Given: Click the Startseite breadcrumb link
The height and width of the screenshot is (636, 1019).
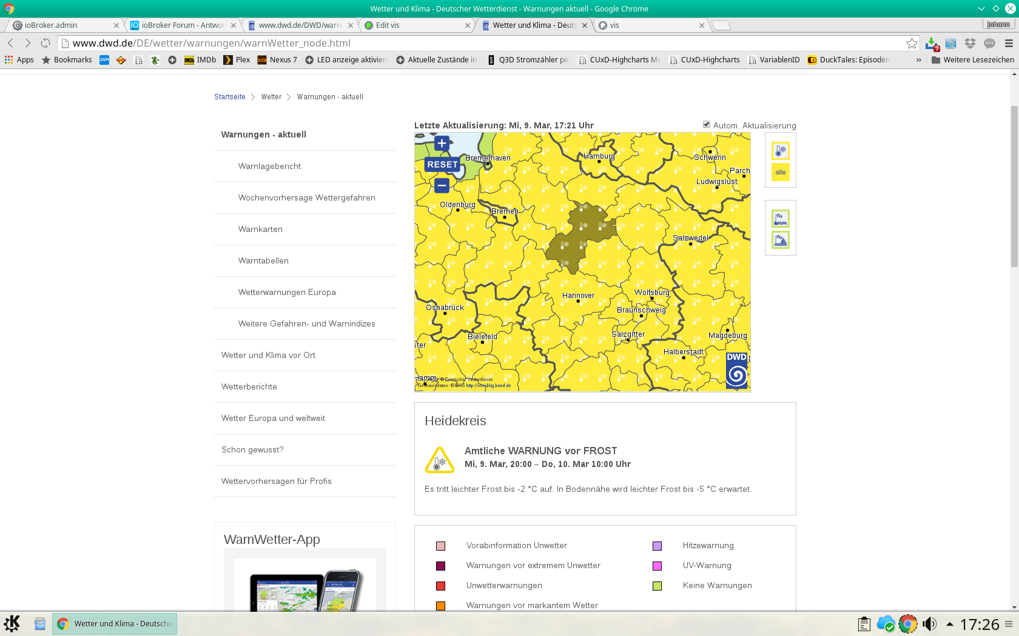Looking at the screenshot, I should pos(230,97).
